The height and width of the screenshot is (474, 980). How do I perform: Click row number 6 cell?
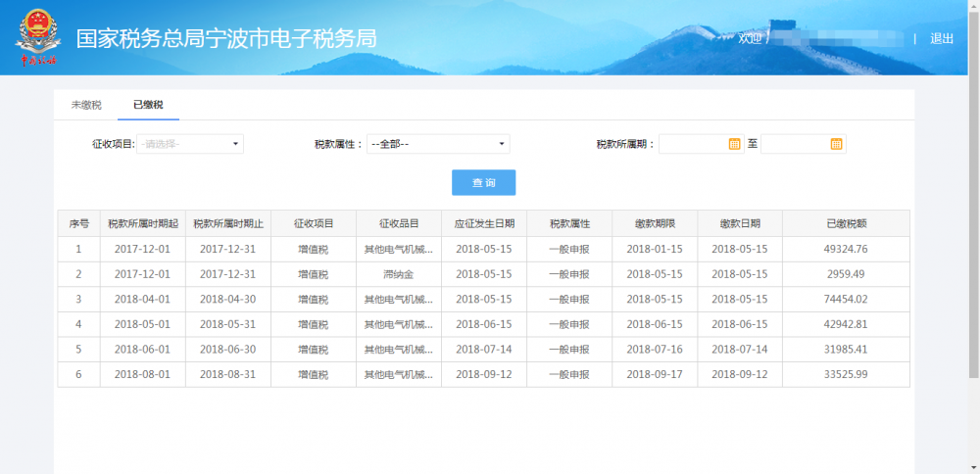(x=78, y=374)
